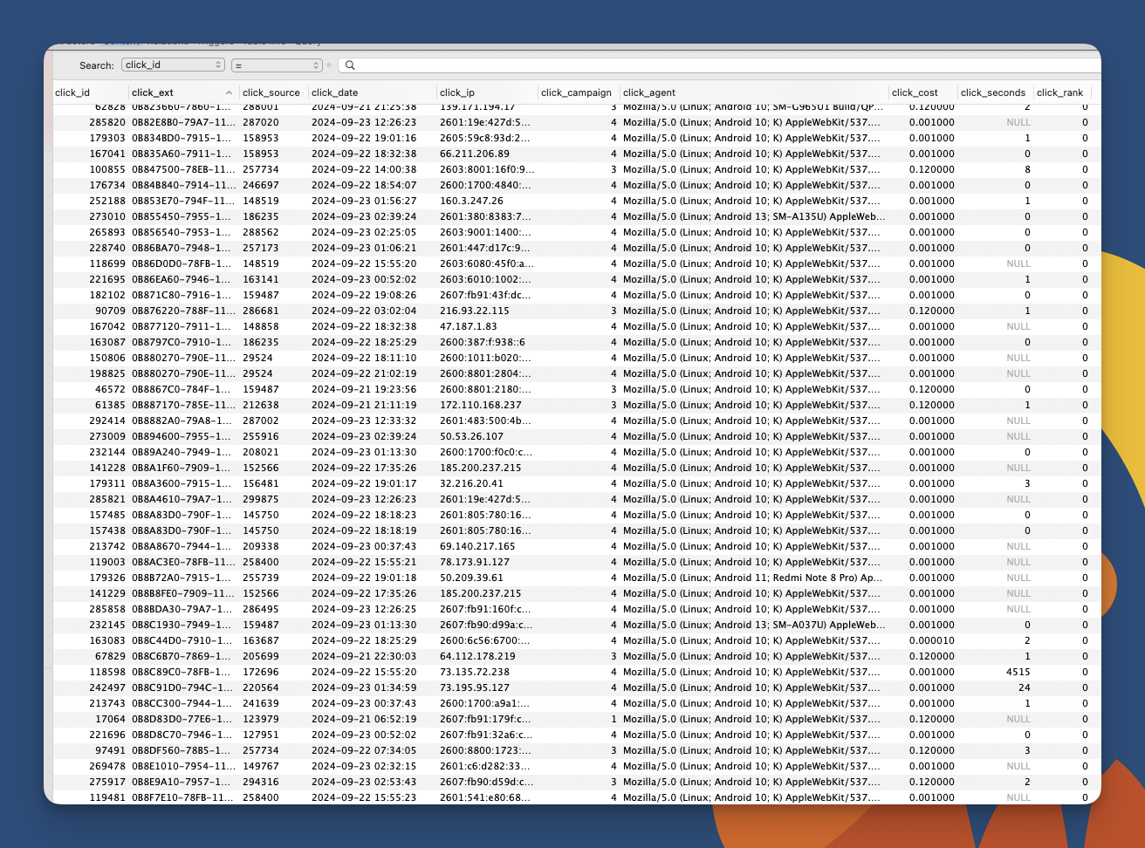This screenshot has height=848, width=1145.
Task: Select the cell with click_id 285820
Action: coord(107,122)
